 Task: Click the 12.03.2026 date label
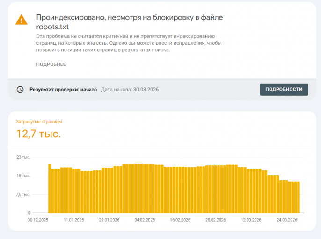point(251,220)
